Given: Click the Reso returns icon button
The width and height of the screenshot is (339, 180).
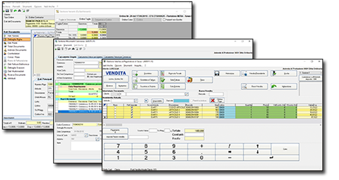Looking at the screenshot, I should point(200,80).
